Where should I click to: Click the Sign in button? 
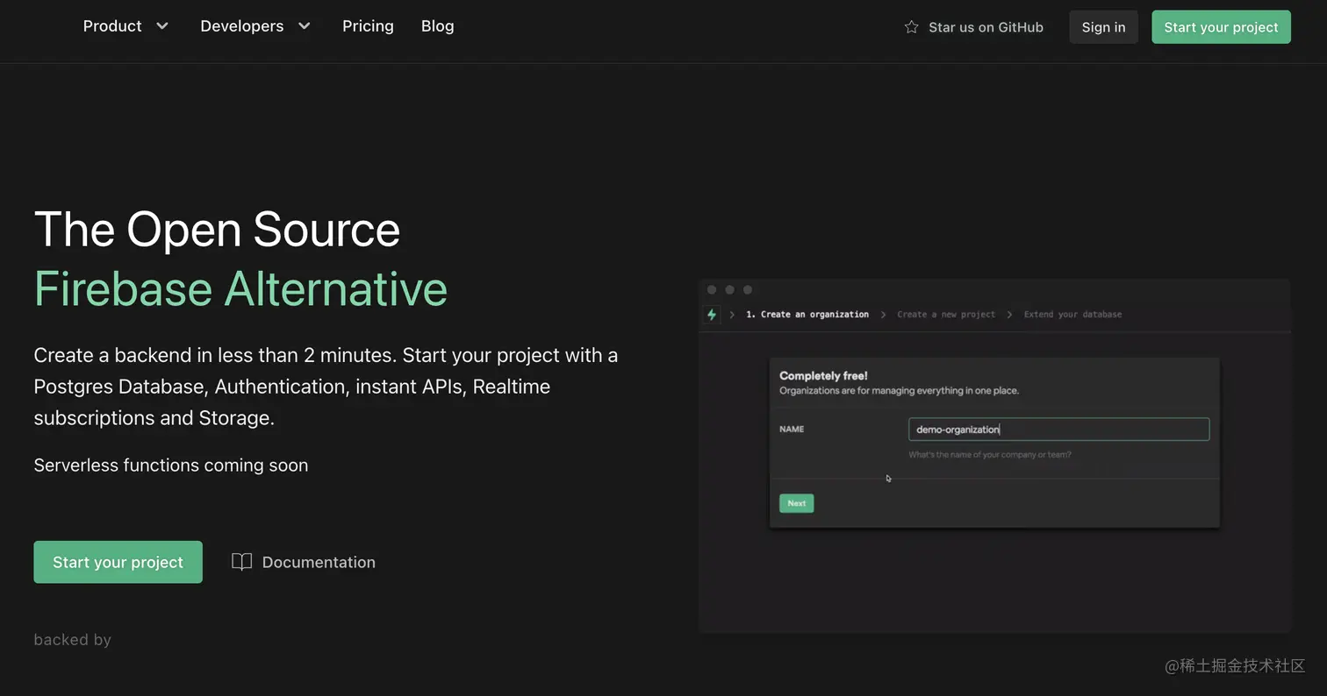pyautogui.click(x=1103, y=27)
